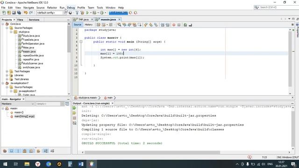Click the green Re-run icon in Output
The image size is (299, 168).
74,108
